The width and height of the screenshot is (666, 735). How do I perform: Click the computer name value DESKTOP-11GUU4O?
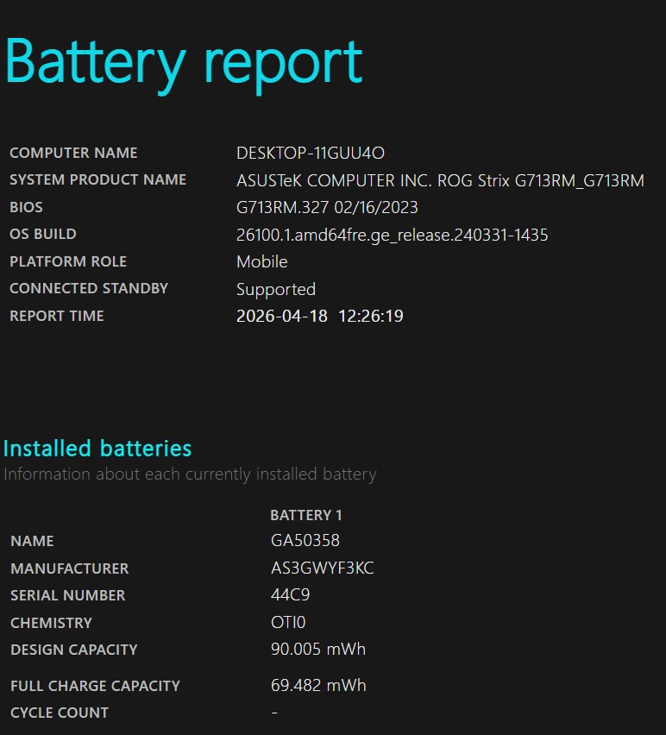coord(310,154)
